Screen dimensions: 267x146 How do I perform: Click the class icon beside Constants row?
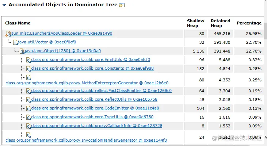[x=28, y=69]
